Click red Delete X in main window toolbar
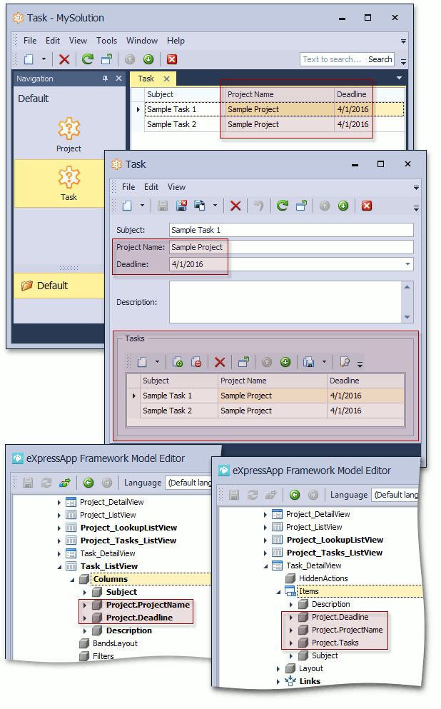 point(64,59)
